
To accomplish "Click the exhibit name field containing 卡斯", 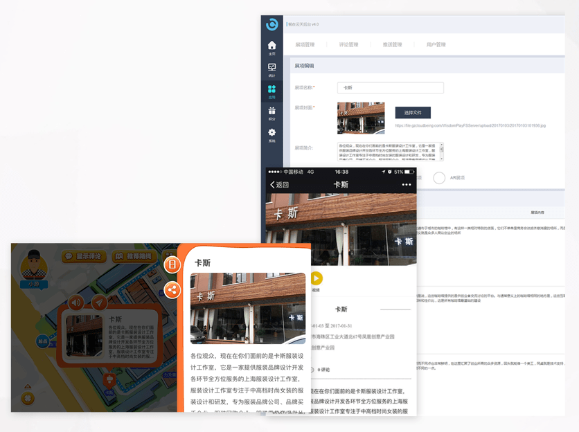I will pos(391,88).
